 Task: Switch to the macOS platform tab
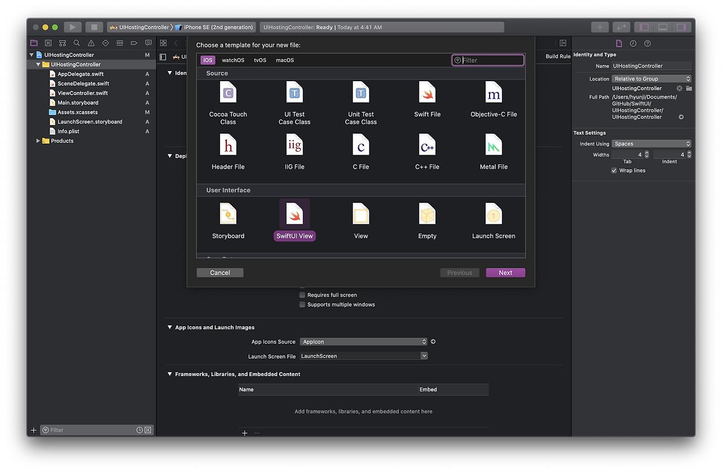pyautogui.click(x=285, y=60)
